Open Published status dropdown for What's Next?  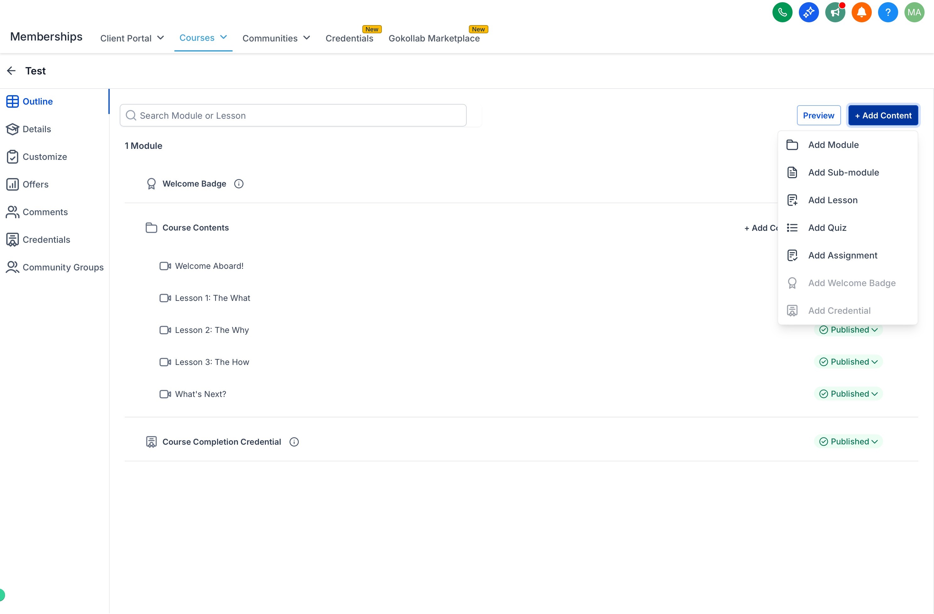(848, 394)
